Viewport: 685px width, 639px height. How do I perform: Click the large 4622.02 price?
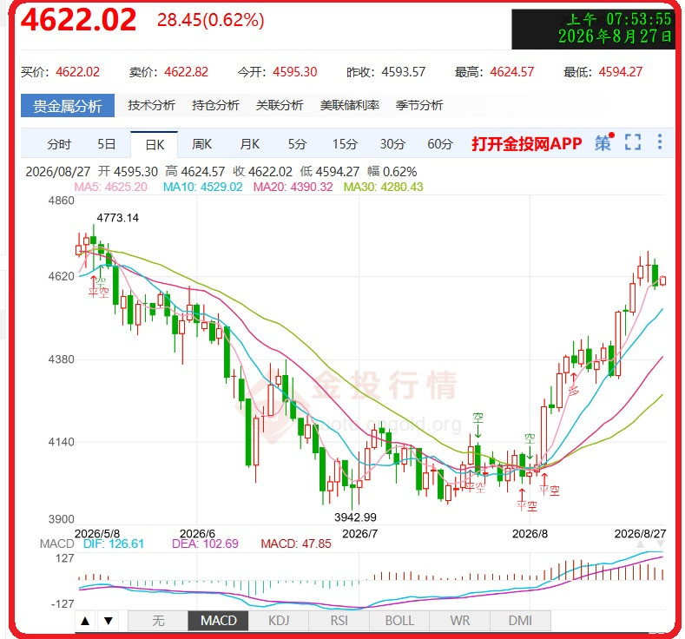[79, 20]
